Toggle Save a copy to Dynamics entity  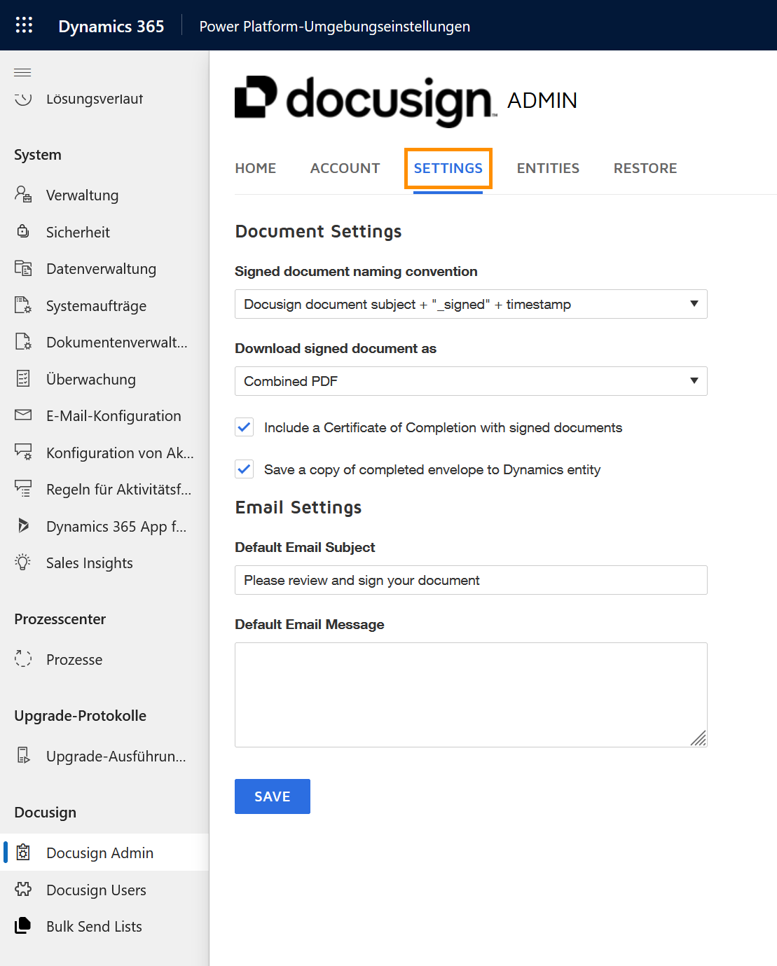tap(244, 469)
